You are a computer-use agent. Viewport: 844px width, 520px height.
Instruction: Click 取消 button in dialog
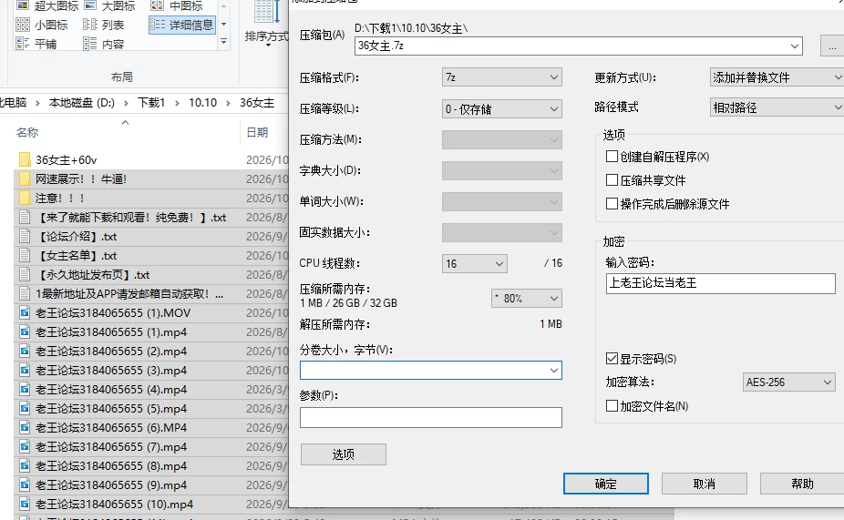coord(704,484)
